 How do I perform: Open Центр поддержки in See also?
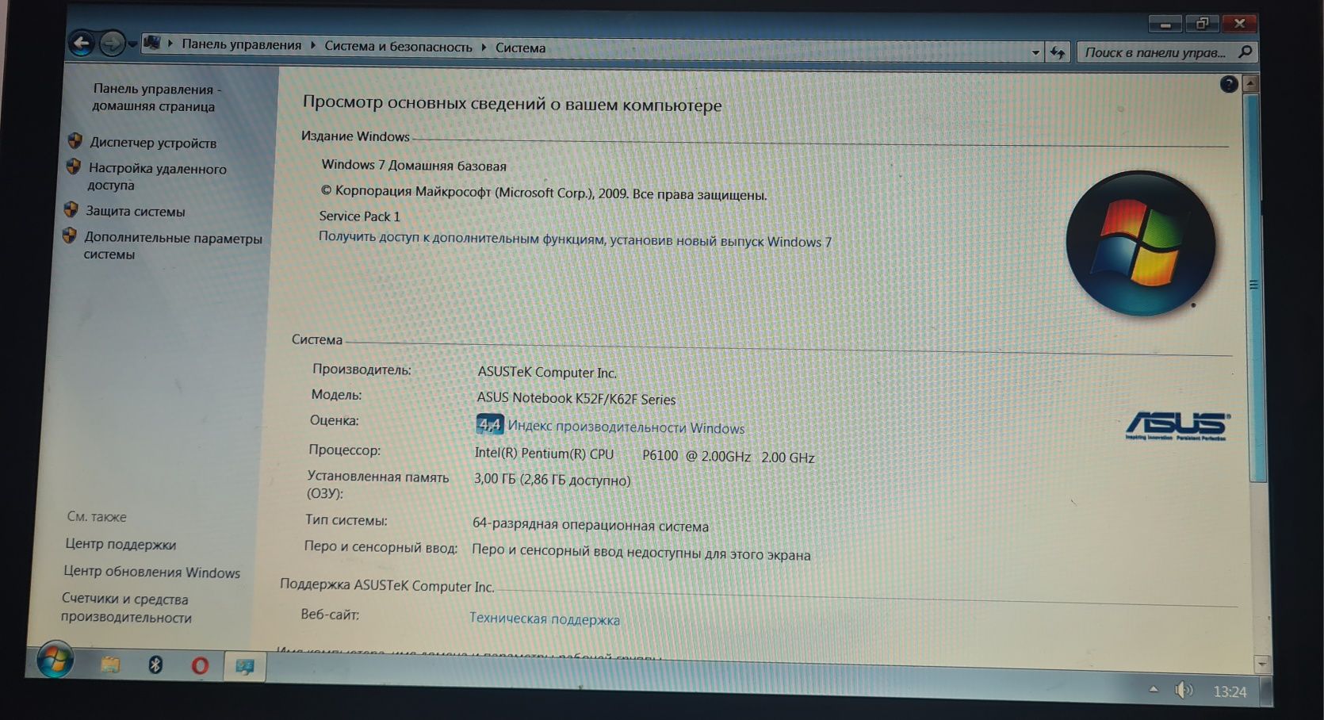click(121, 544)
